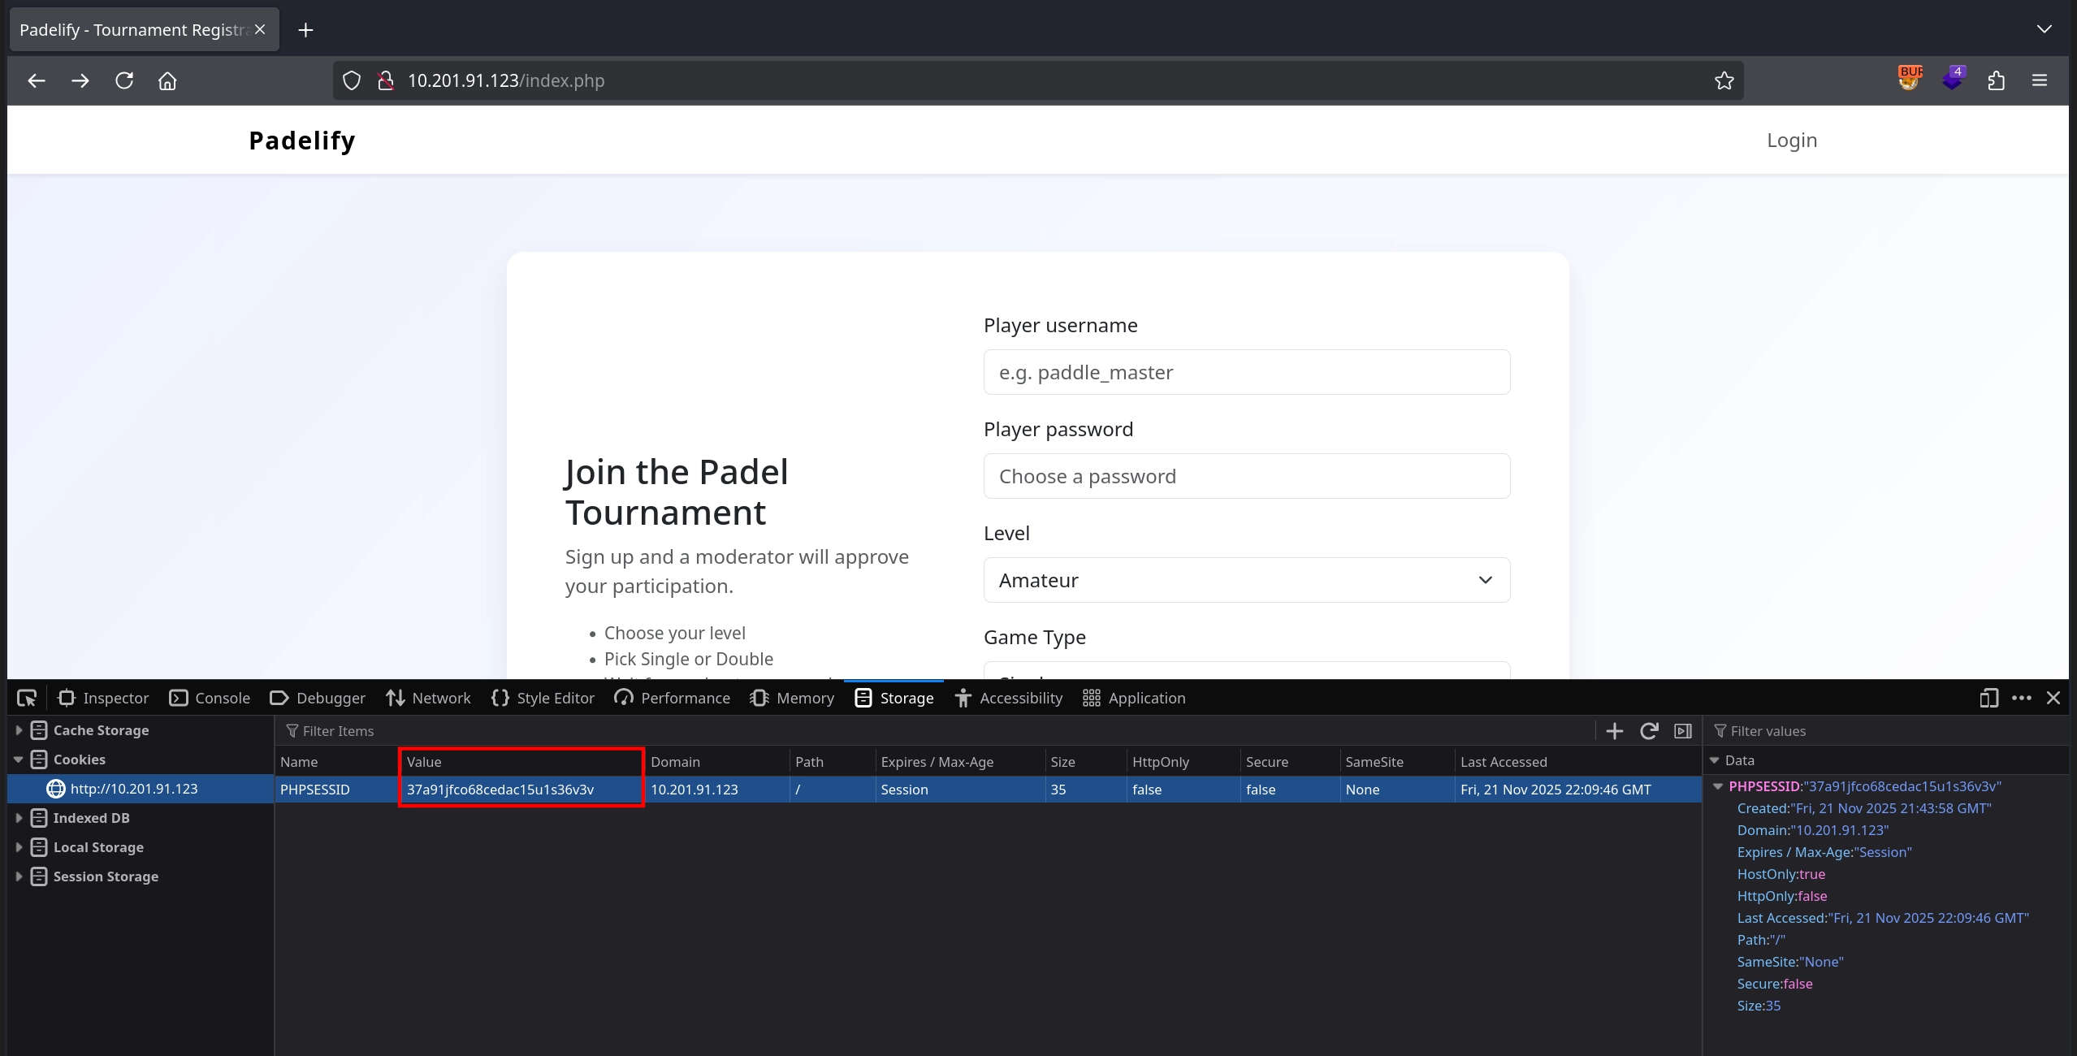The width and height of the screenshot is (2077, 1056).
Task: Refresh the cookie storage list
Action: pyautogui.click(x=1649, y=731)
